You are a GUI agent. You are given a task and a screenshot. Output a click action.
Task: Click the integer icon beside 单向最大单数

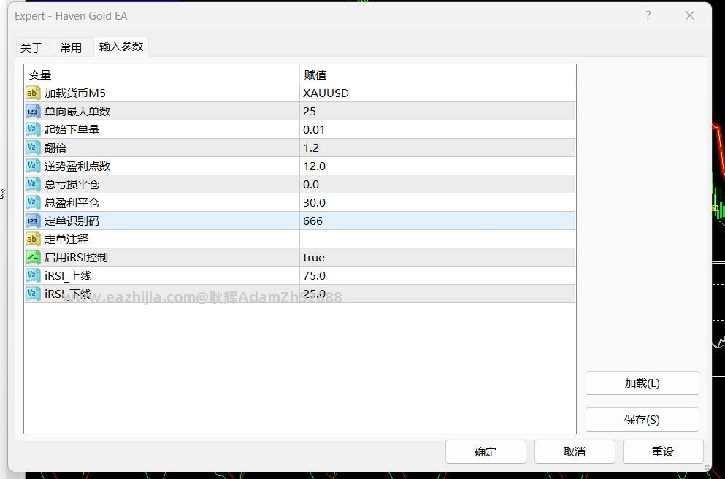33,112
